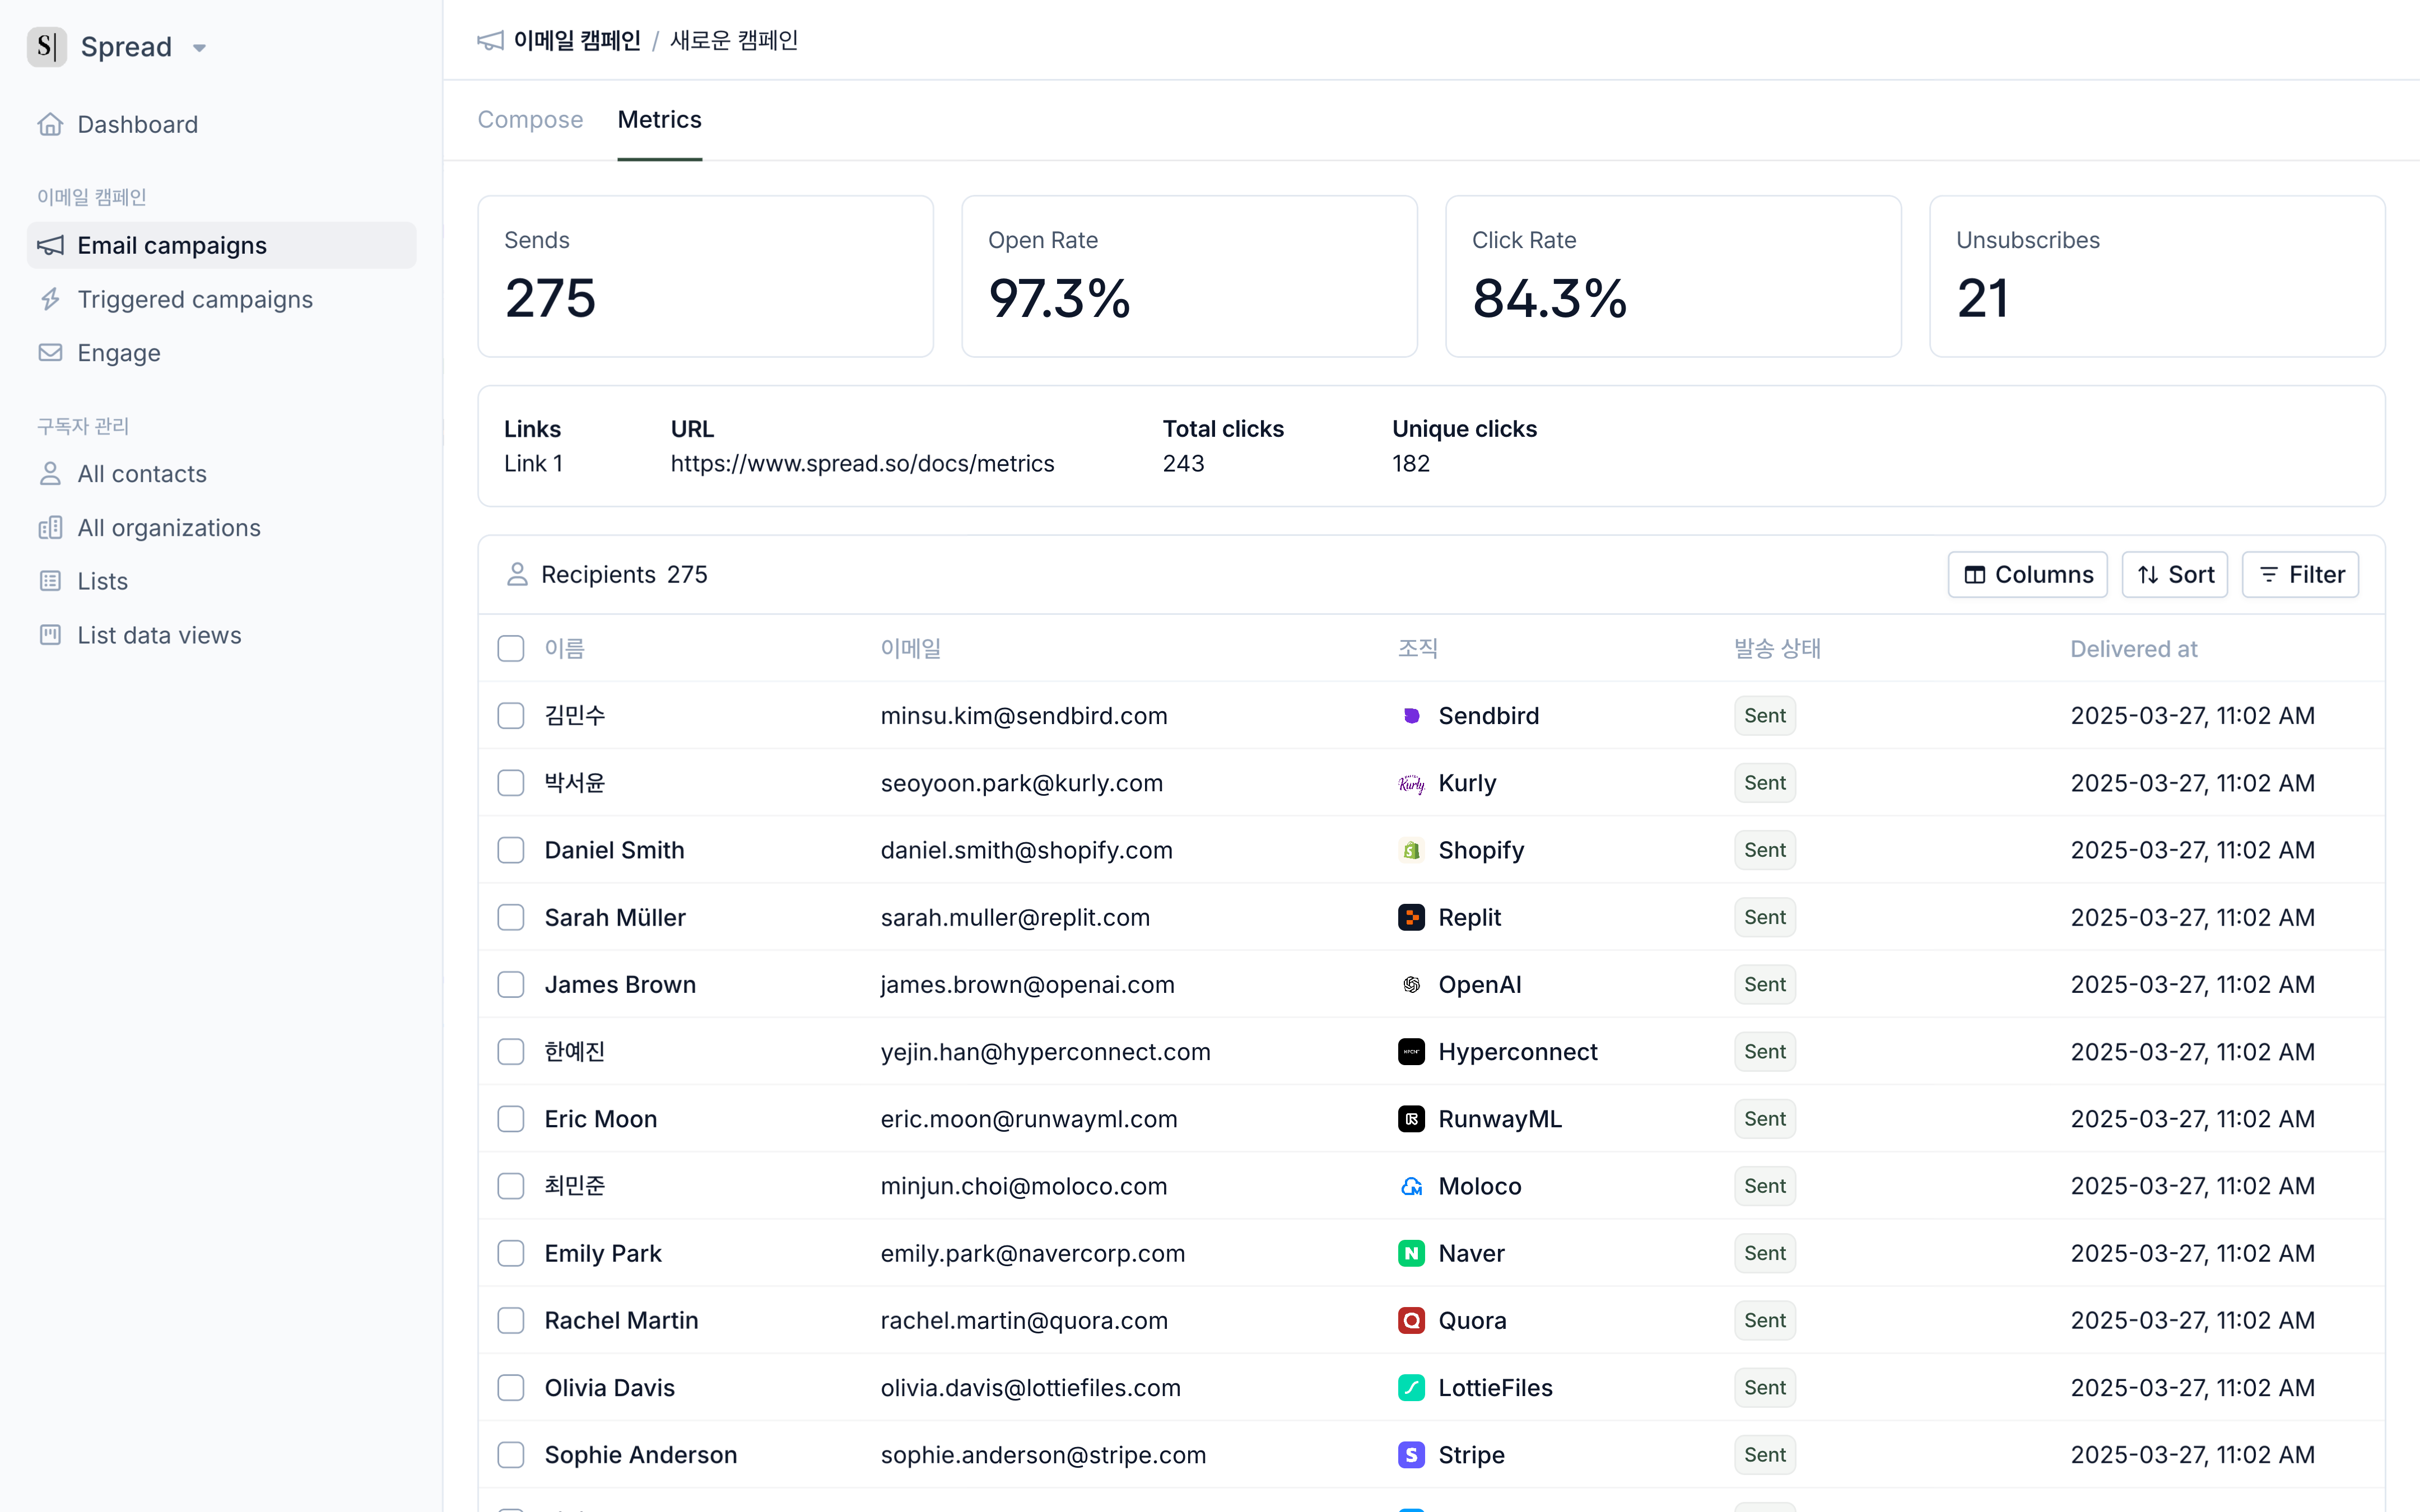The image size is (2420, 1512).
Task: Toggle the select-all checkbox in table header
Action: pos(511,648)
